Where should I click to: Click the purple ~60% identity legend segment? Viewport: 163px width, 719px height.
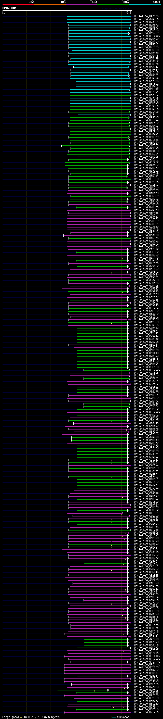tap(81, 5)
